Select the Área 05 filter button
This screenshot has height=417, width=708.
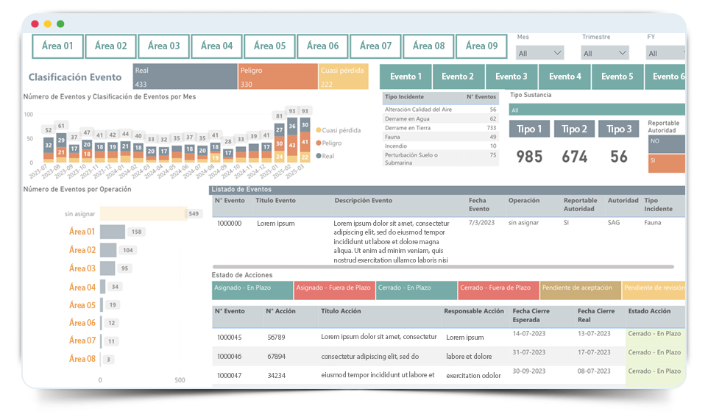[269, 46]
